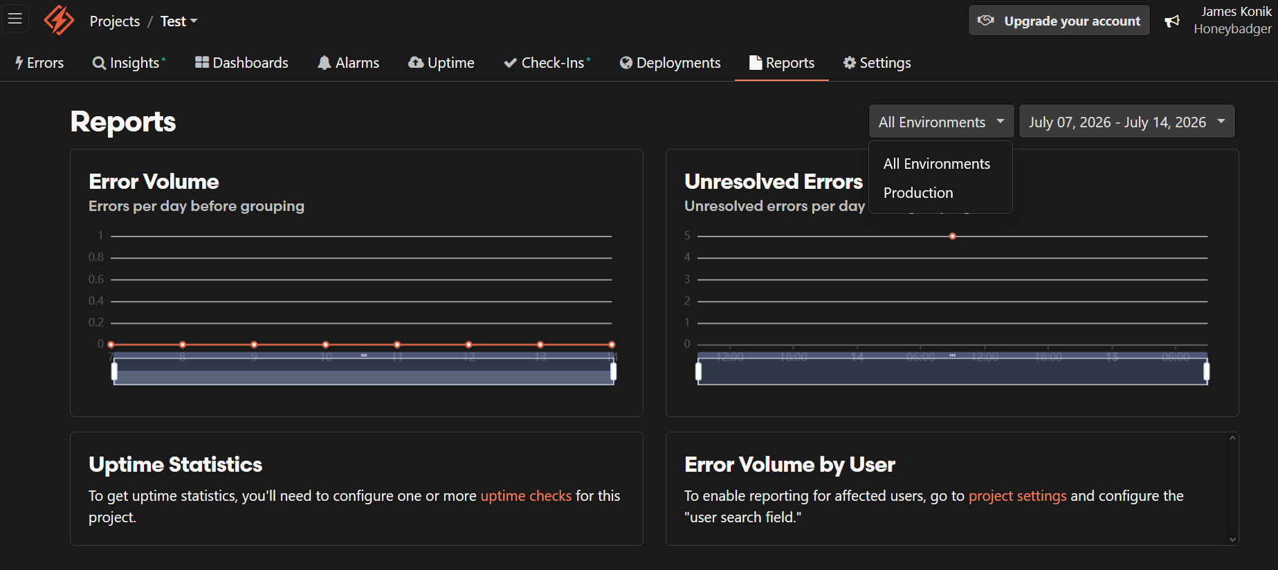Click the announcements megaphone icon

tap(1171, 21)
